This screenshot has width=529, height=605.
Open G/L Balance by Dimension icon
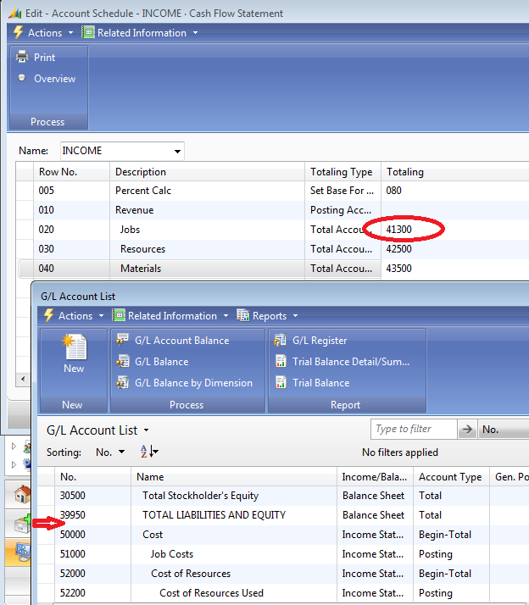coord(124,382)
